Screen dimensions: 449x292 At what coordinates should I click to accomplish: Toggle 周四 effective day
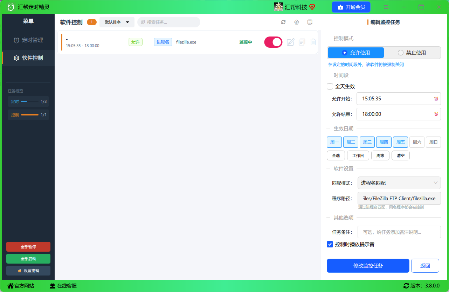tap(384, 142)
